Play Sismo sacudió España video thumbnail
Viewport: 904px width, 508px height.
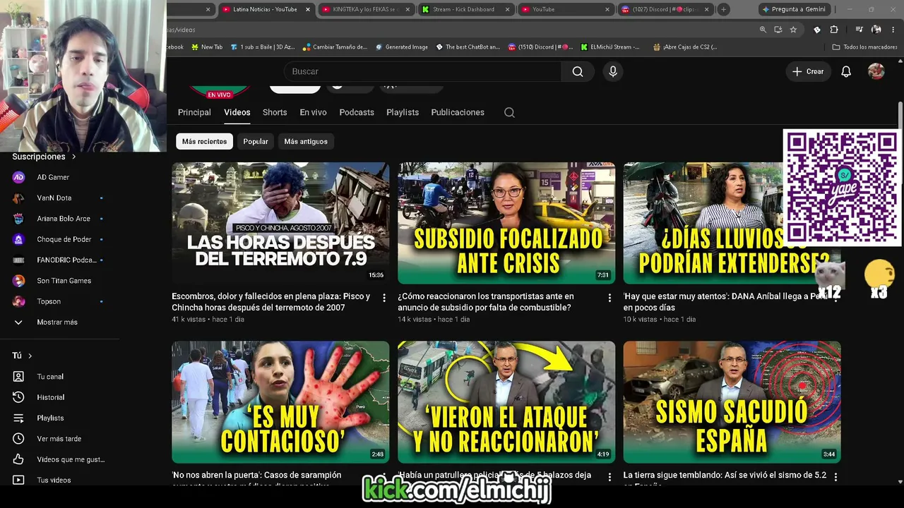coord(732,402)
